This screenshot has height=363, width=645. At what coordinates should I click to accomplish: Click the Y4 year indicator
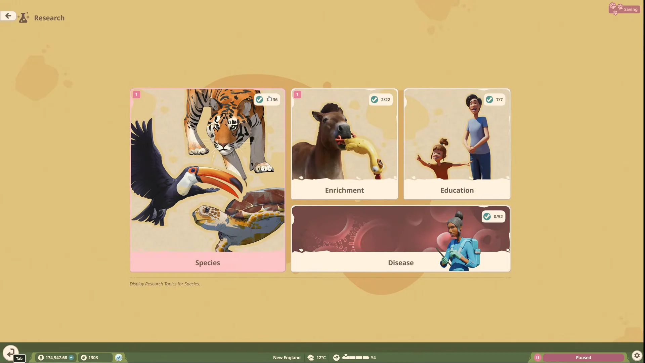(373, 358)
